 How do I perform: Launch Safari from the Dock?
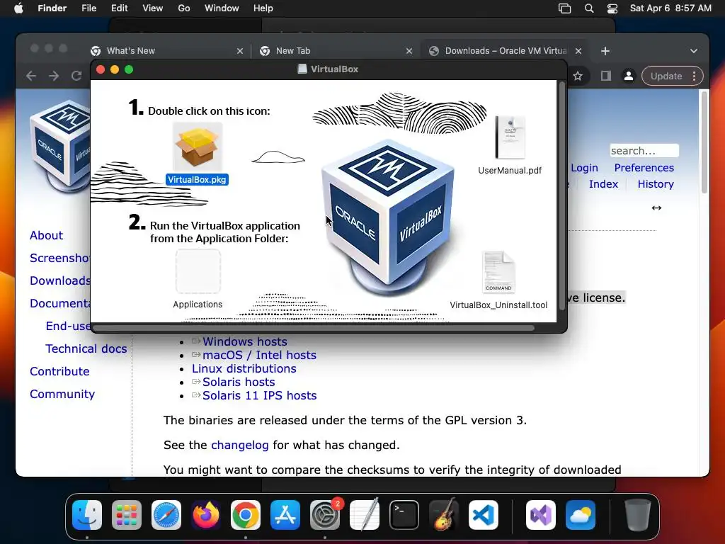click(x=166, y=515)
